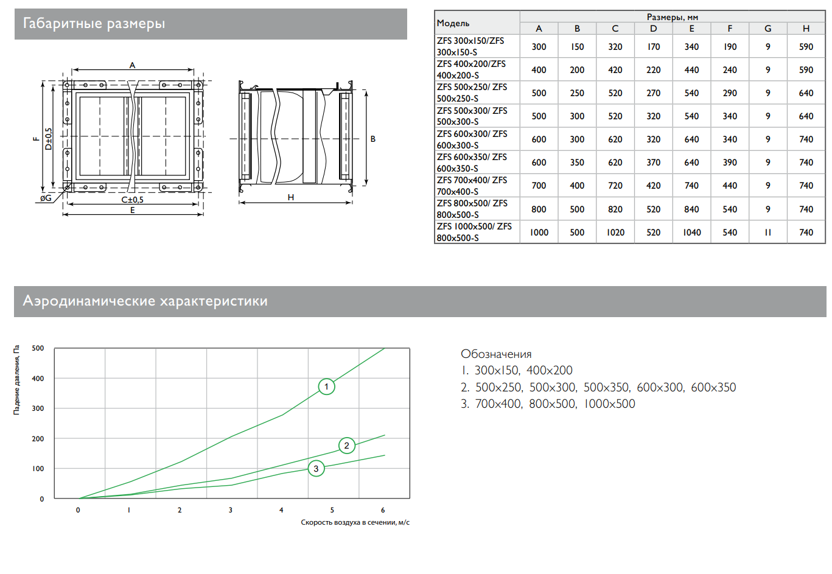
Task: Click the 'Обозначения' legend title
Action: 496,354
